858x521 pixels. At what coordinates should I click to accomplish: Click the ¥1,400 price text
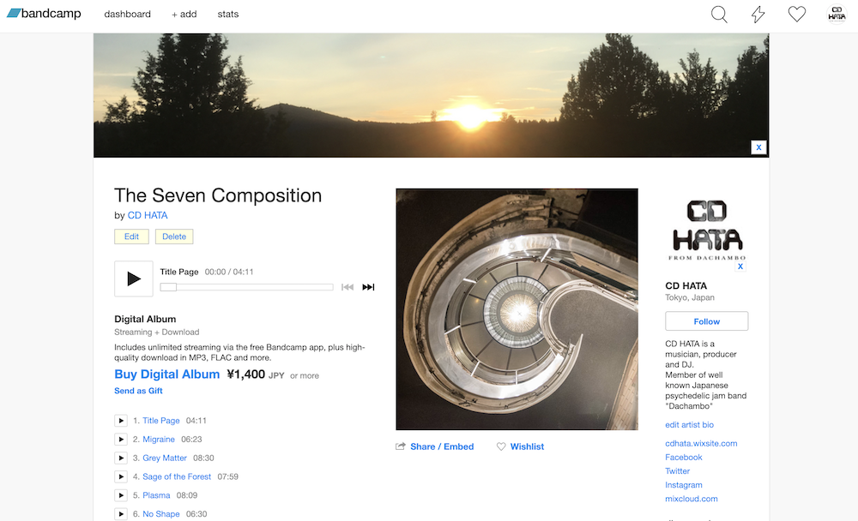point(245,374)
